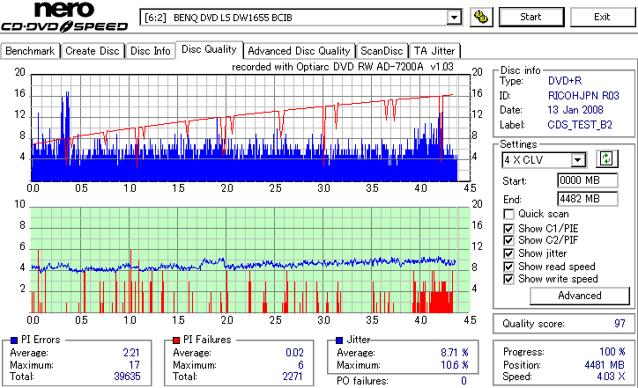Switch to the Benchmark tab

tap(30, 51)
